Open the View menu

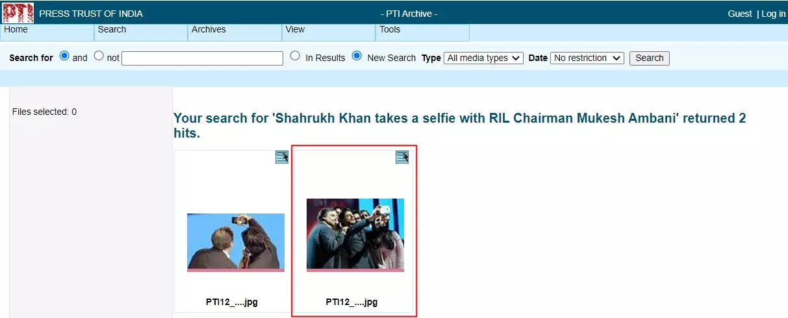tap(329, 31)
